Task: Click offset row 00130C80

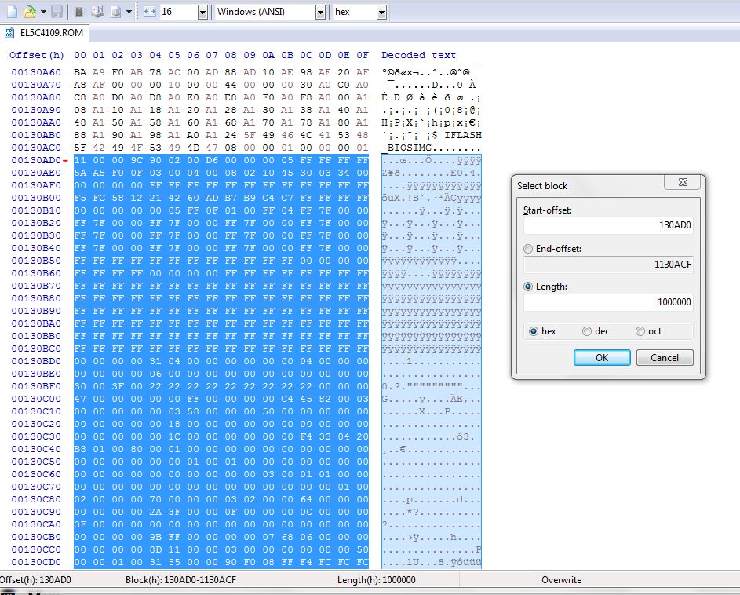Action: click(36, 499)
